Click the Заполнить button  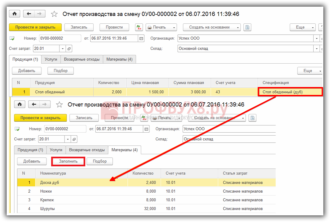(x=68, y=161)
